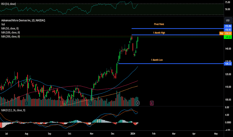
Task: Click the USD currency button
Action: pos(228,20)
